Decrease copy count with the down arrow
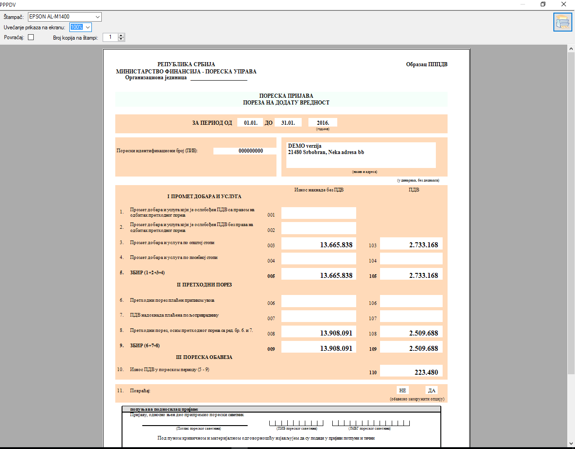 pyautogui.click(x=121, y=40)
